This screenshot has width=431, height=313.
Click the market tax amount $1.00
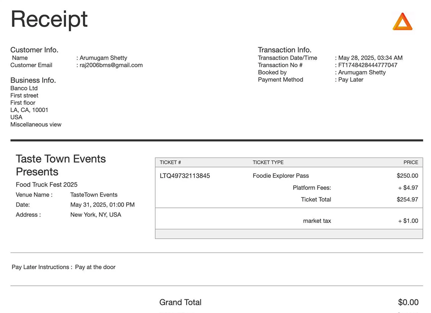point(408,221)
